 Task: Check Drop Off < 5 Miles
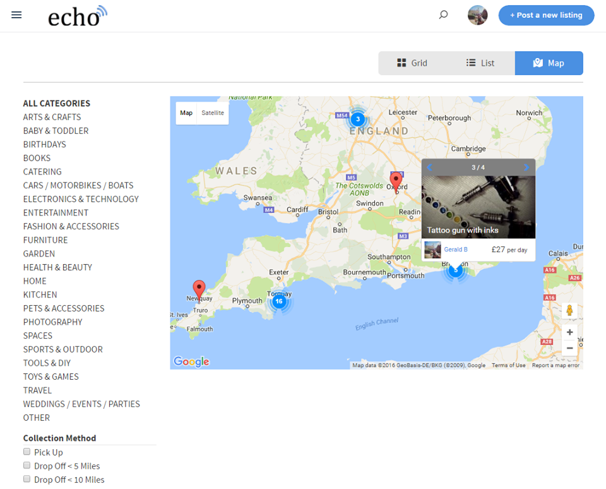coord(27,465)
